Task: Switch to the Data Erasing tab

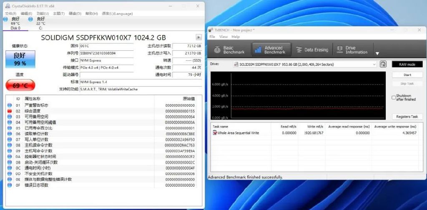Action: pyautogui.click(x=312, y=50)
